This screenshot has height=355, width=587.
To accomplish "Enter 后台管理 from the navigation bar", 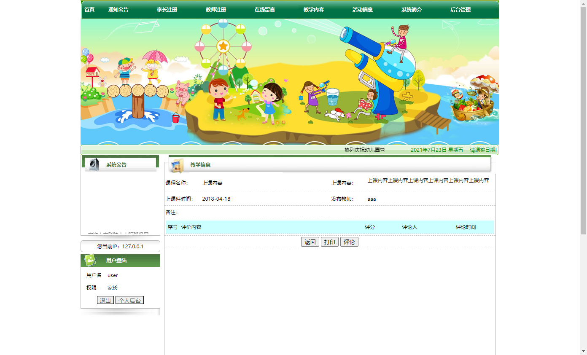I will 462,9.
